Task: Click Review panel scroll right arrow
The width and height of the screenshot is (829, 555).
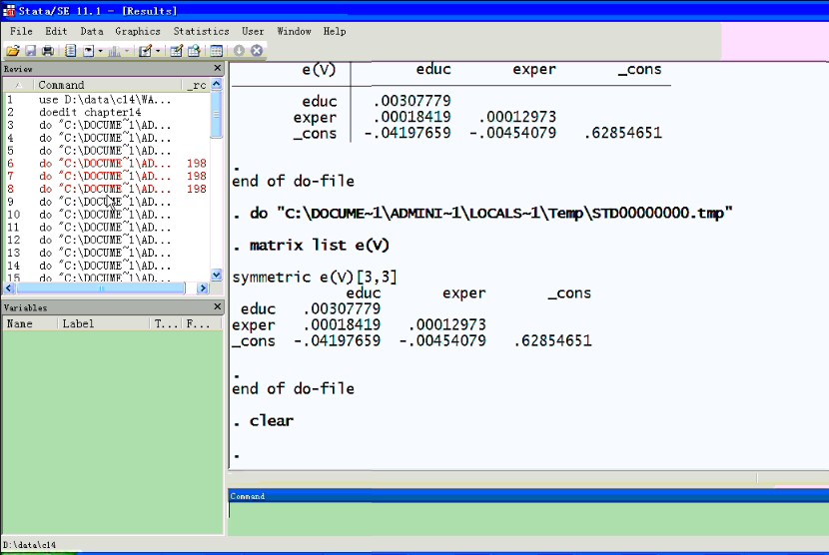Action: click(x=203, y=288)
